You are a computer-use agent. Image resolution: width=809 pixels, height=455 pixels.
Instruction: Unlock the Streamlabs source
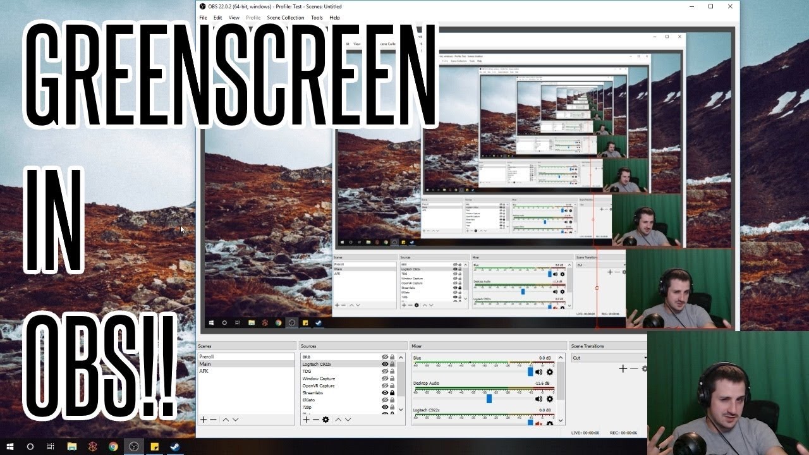(392, 392)
